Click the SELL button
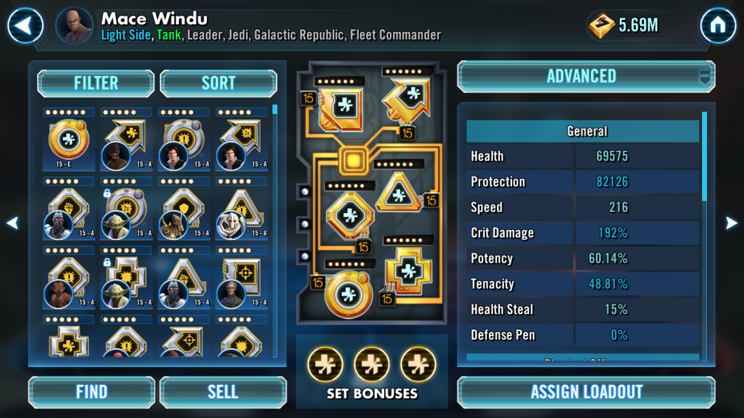This screenshot has height=418, width=744. (x=223, y=392)
